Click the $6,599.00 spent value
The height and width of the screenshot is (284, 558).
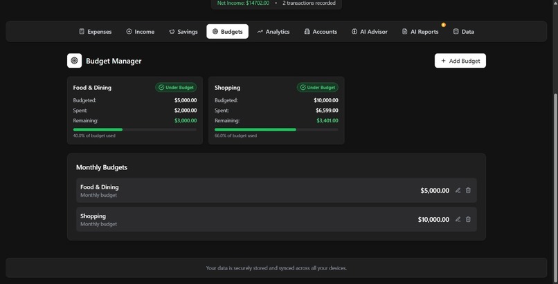(x=327, y=111)
